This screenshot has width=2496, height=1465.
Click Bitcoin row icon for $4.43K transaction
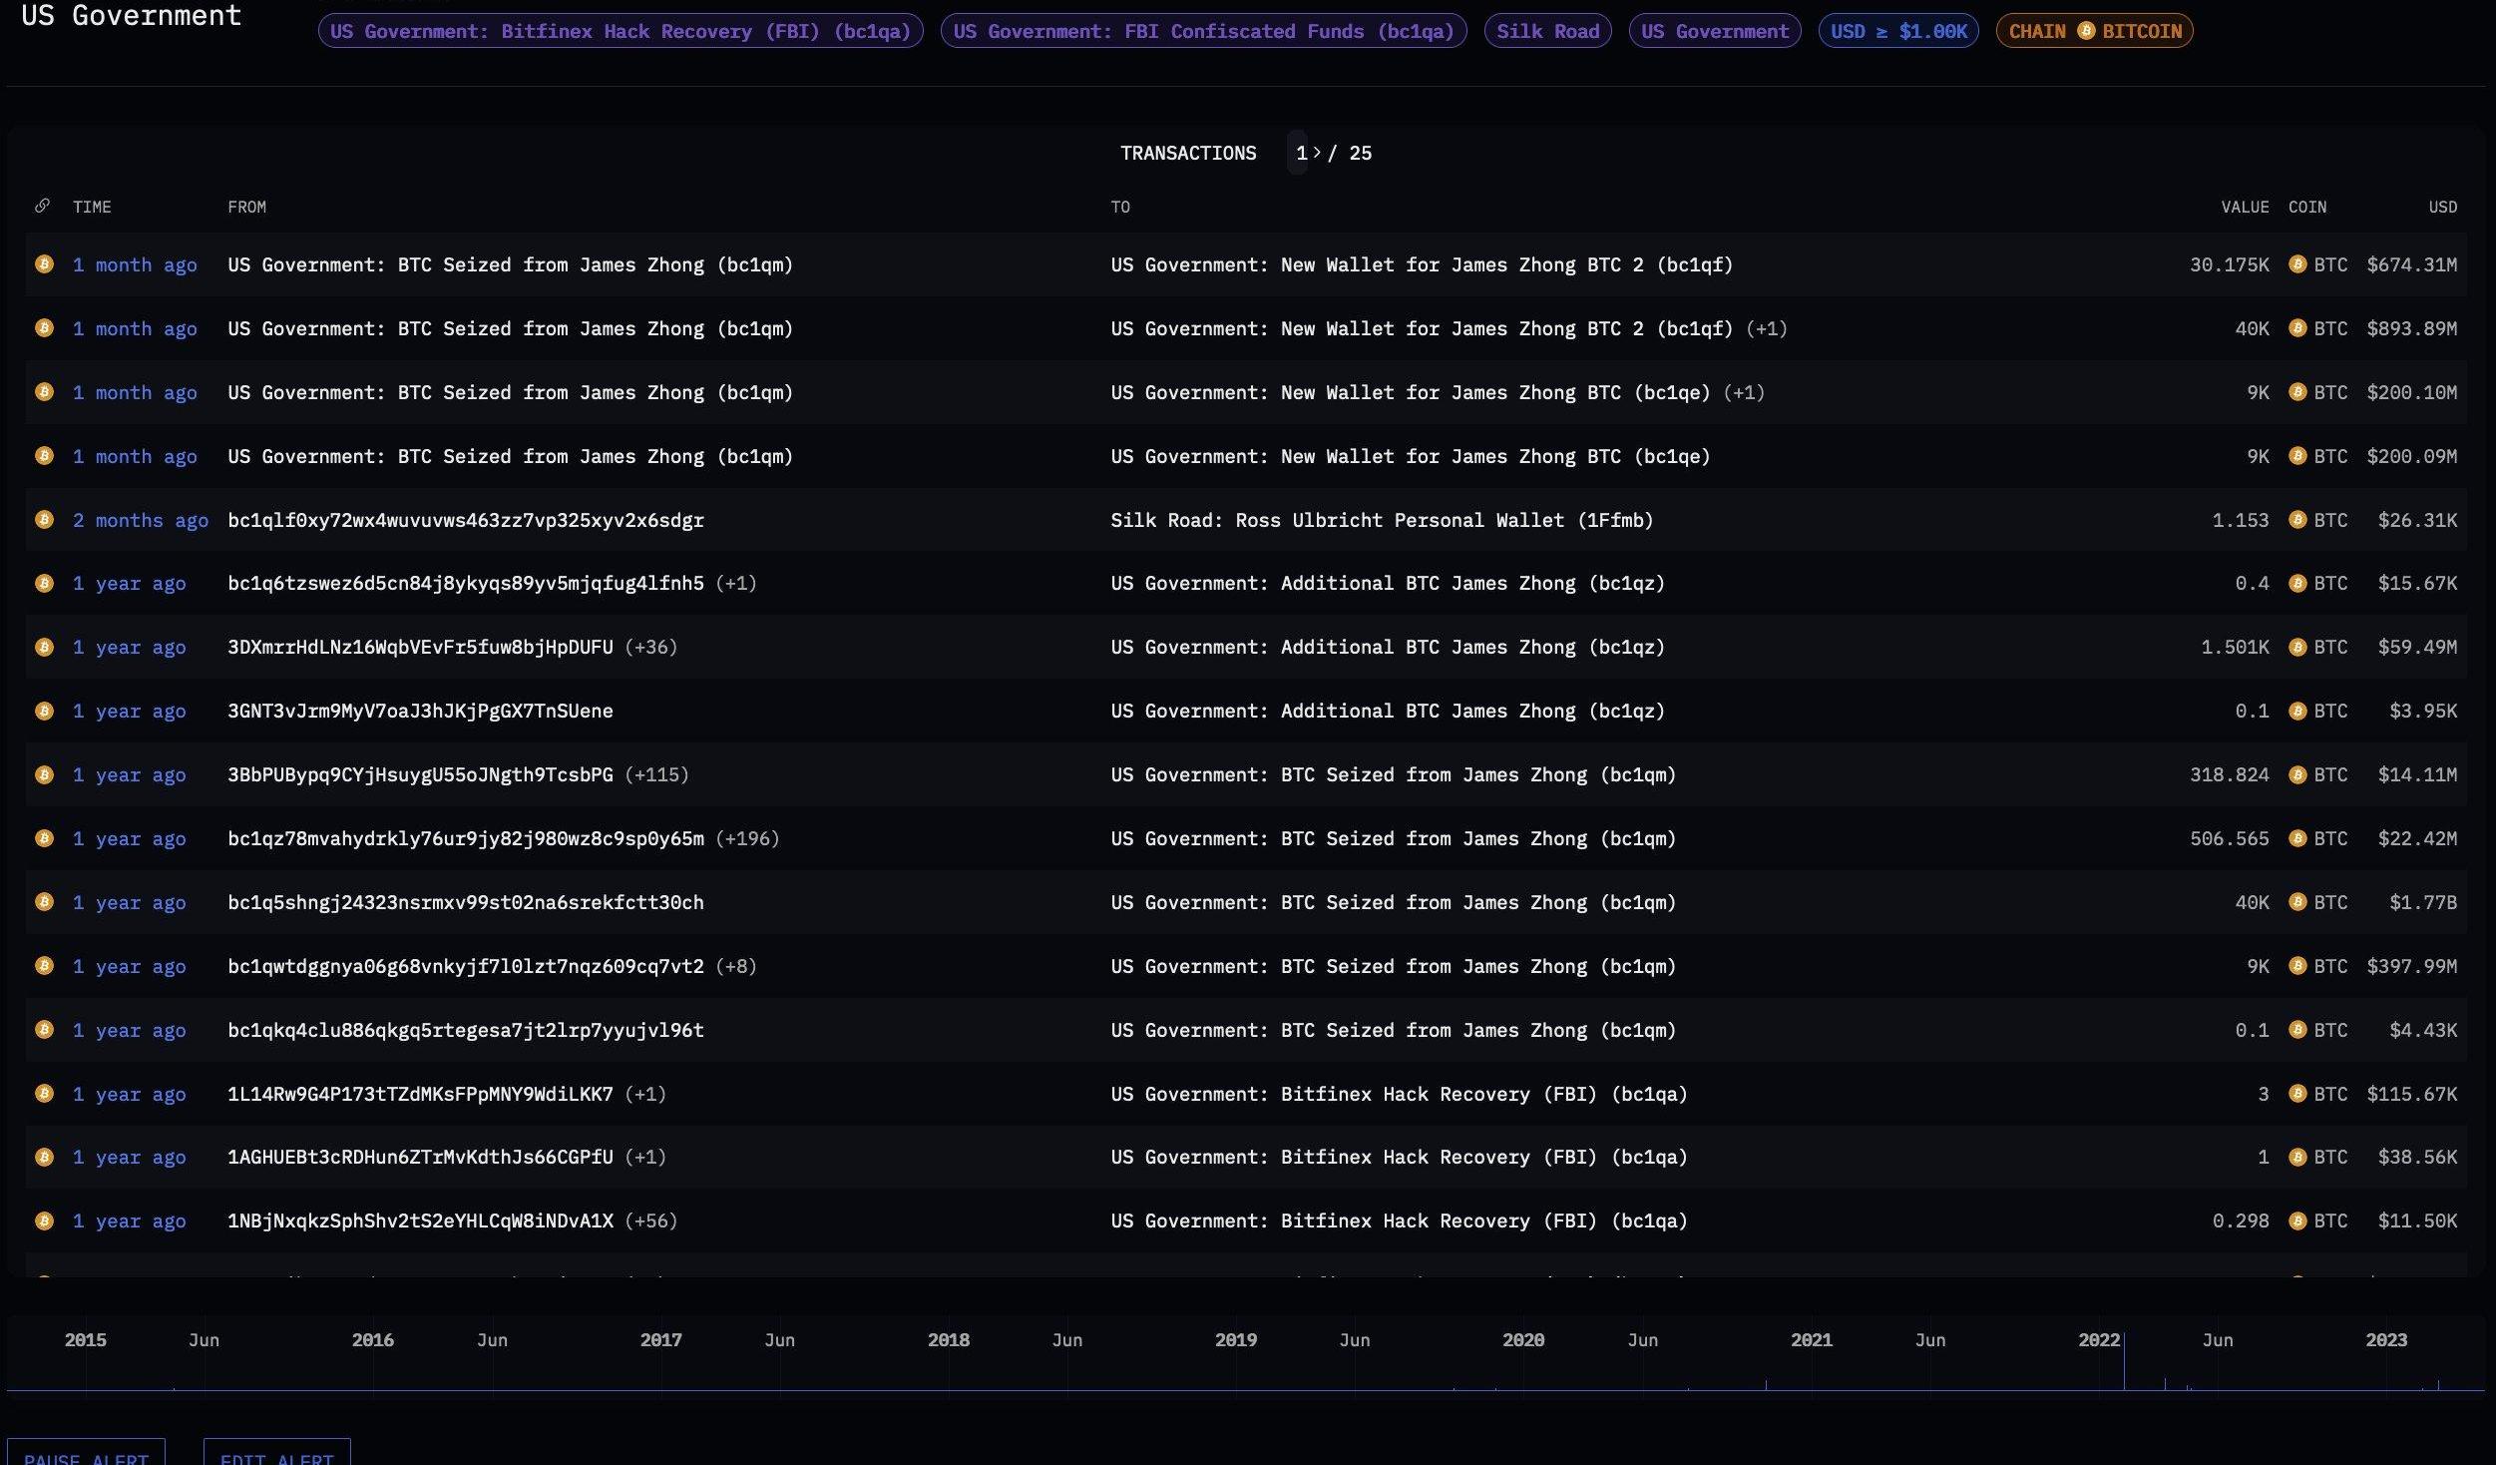coord(44,1030)
